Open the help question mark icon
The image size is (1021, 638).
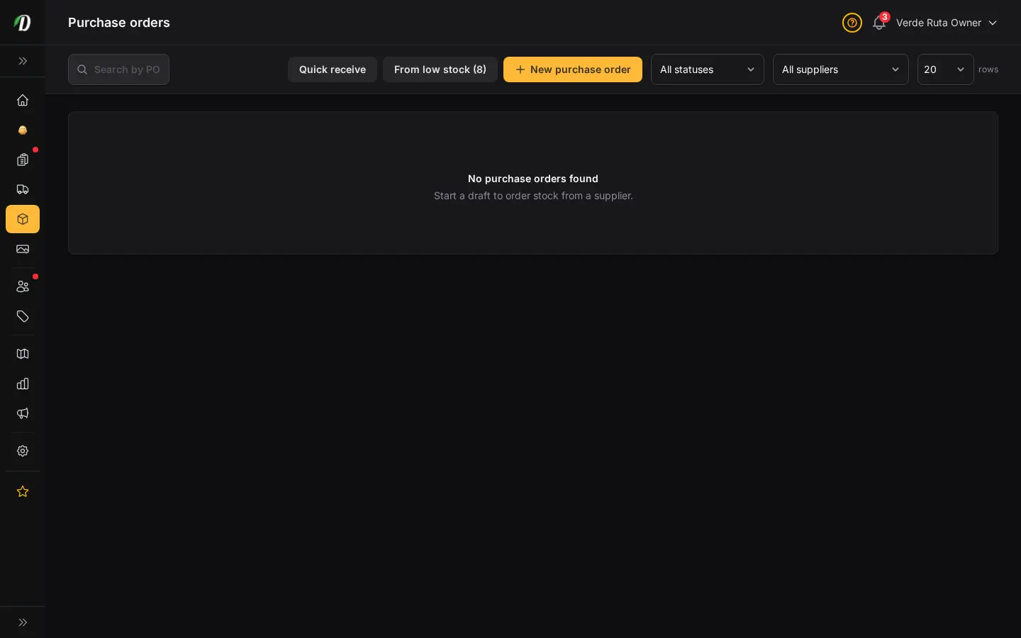852,23
